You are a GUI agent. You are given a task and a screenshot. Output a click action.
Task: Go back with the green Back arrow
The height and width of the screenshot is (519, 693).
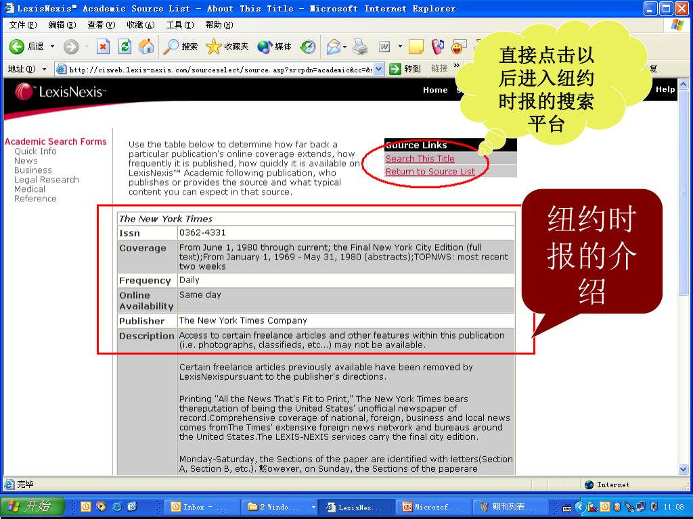[17, 47]
